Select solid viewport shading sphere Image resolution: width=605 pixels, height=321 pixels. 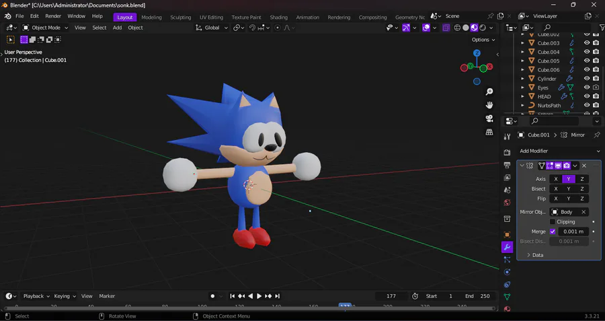[466, 28]
